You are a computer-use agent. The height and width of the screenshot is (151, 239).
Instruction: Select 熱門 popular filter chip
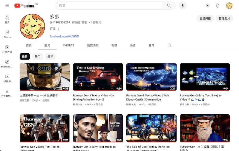38,57
